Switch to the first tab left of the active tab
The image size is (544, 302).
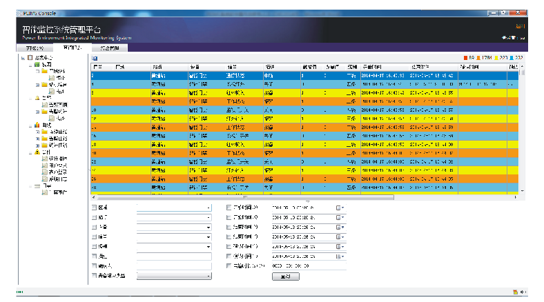click(35, 48)
